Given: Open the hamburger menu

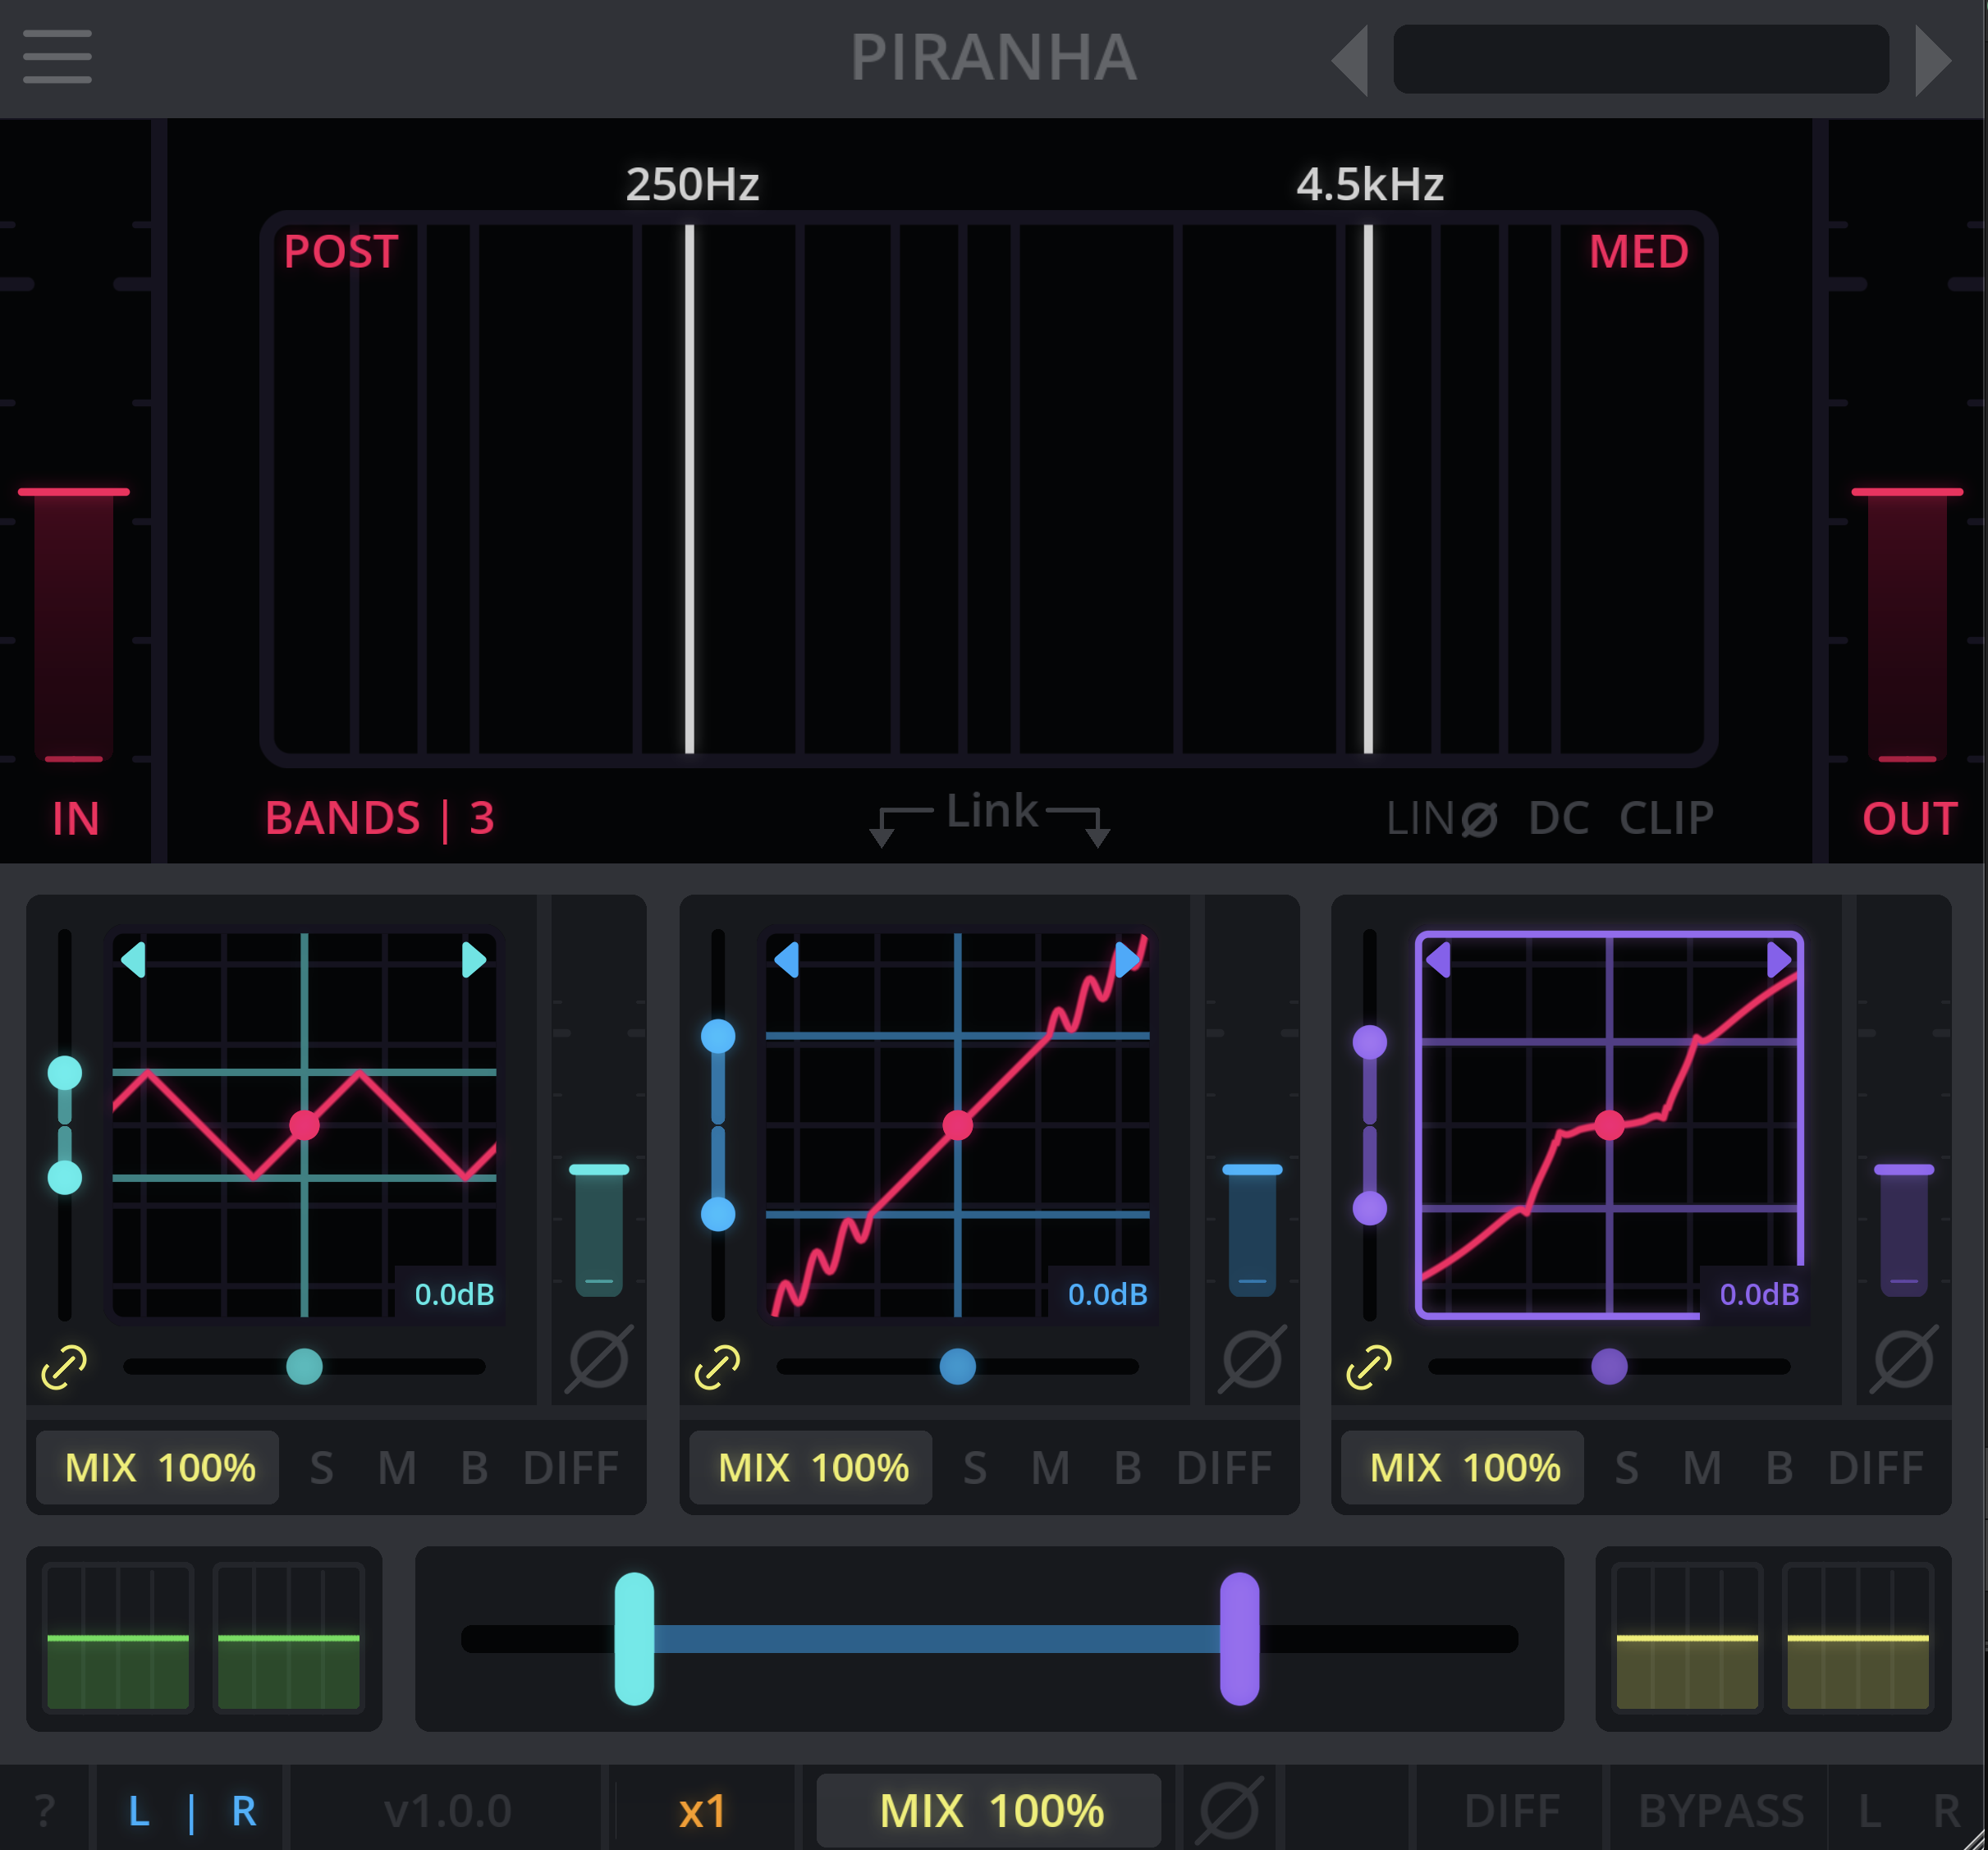Looking at the screenshot, I should pos(57,56).
